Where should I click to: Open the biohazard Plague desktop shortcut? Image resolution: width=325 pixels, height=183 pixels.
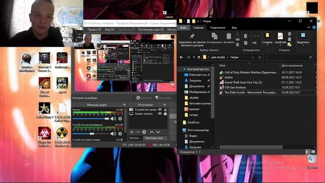tap(45, 137)
